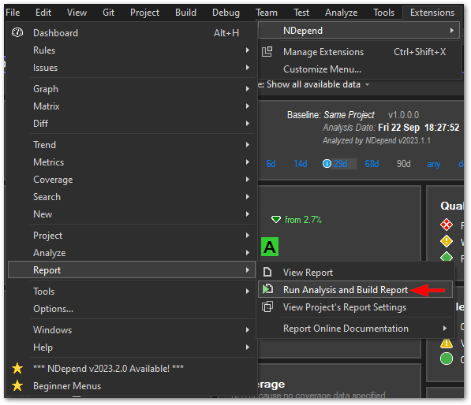This screenshot has width=471, height=405.
Task: Click the View Report page icon
Action: [x=267, y=272]
